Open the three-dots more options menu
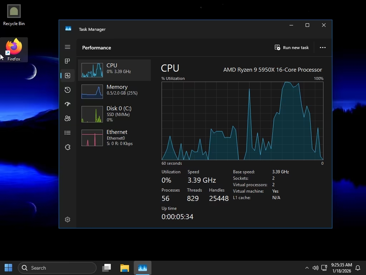The height and width of the screenshot is (275, 366). click(322, 48)
